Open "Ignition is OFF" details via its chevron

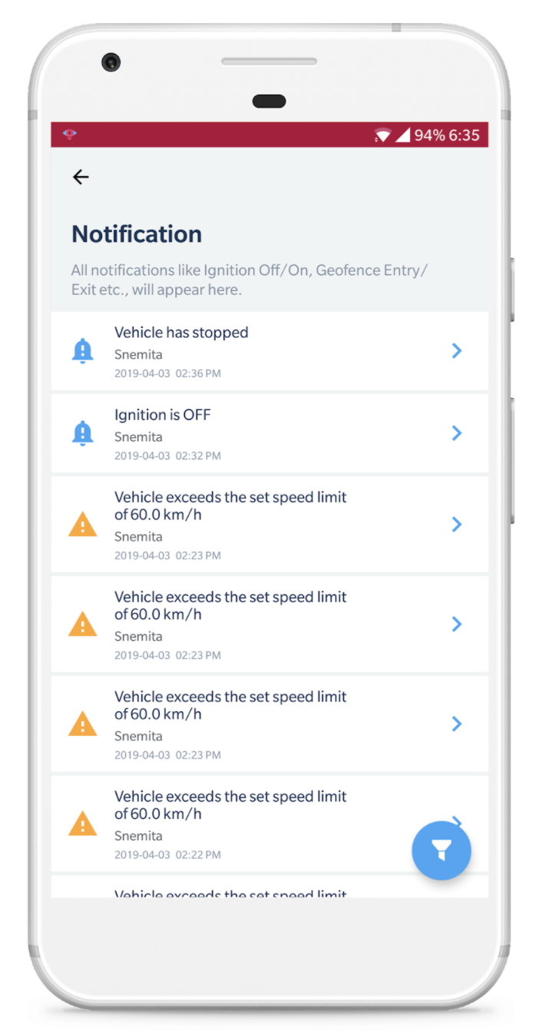coord(457,433)
